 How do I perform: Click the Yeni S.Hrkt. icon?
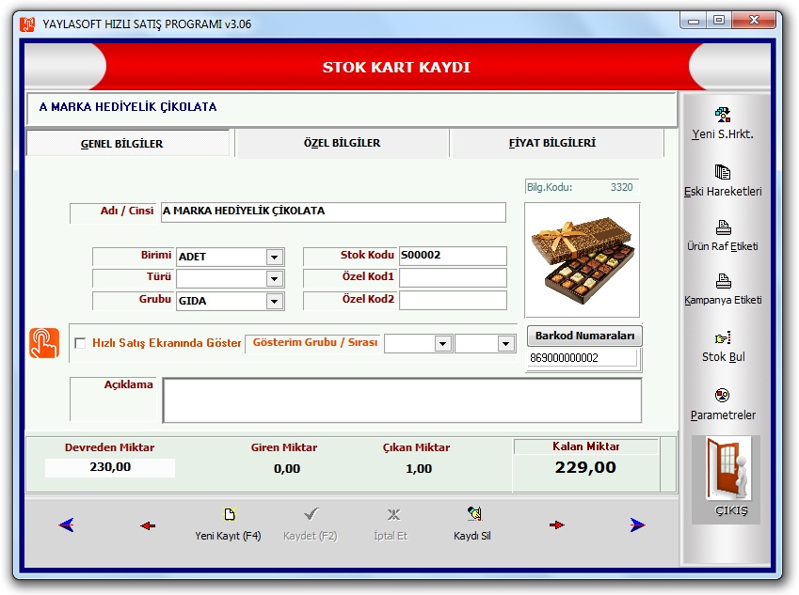(722, 115)
